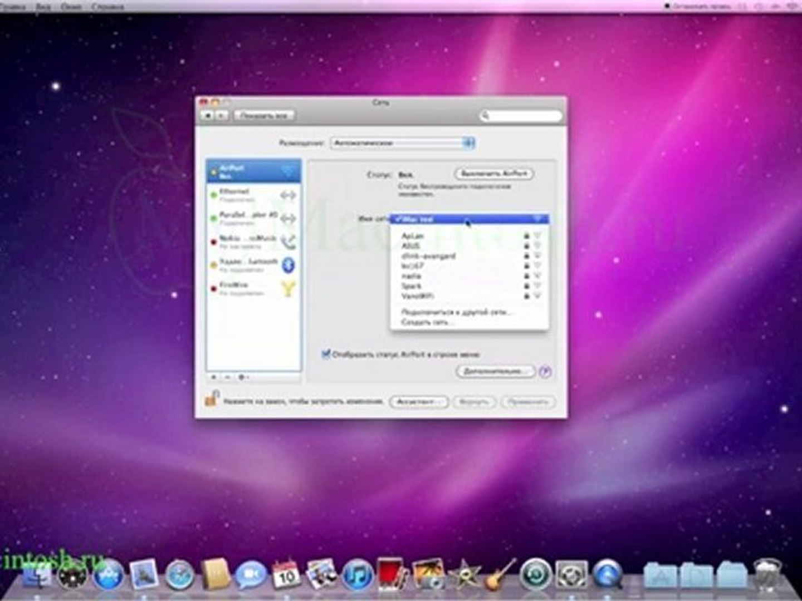Open Photo Booth in the dock
The height and width of the screenshot is (601, 802).
[393, 574]
